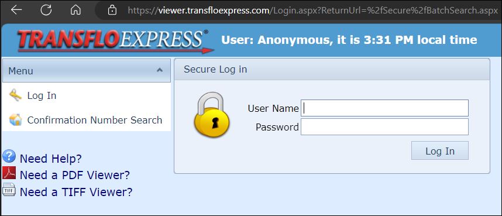Focus the User Name field

384,108
